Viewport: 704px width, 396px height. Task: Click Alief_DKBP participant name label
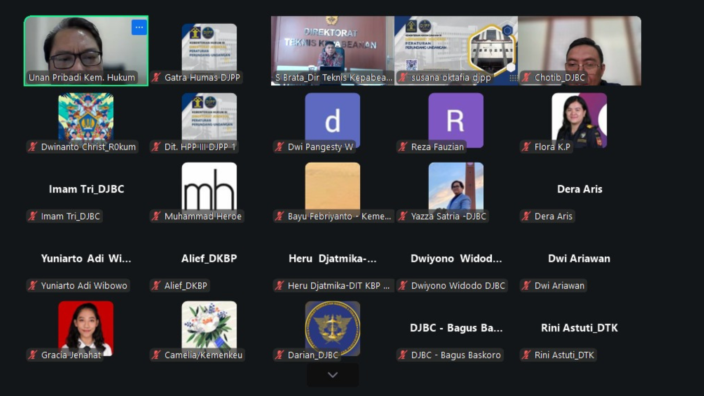point(186,286)
